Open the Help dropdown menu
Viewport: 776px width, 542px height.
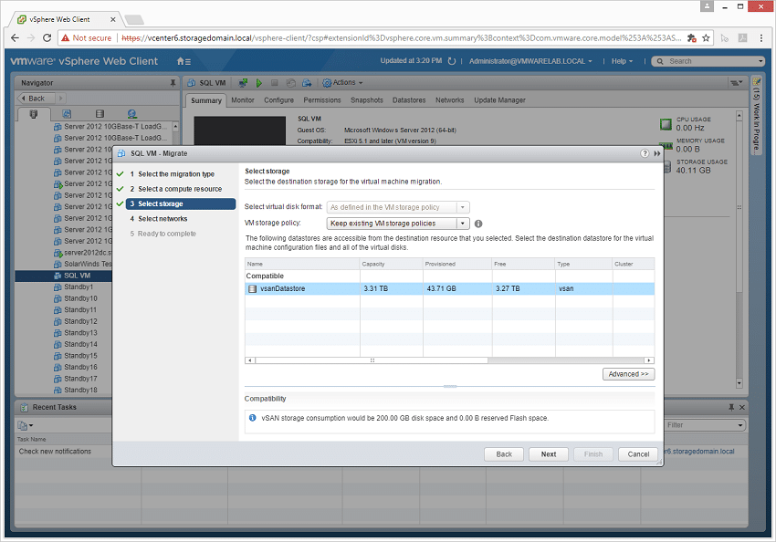click(622, 61)
